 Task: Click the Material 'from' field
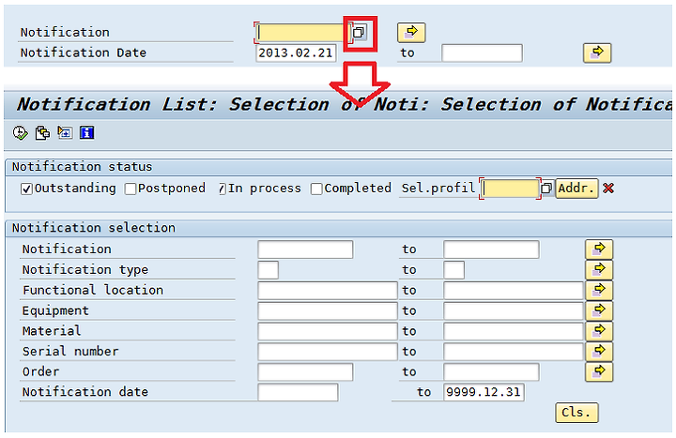[328, 332]
